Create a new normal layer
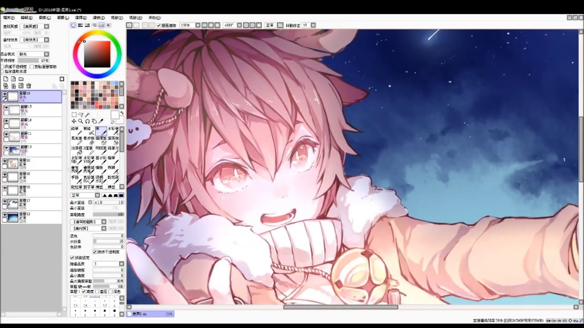Image resolution: width=584 pixels, height=328 pixels. click(x=6, y=79)
